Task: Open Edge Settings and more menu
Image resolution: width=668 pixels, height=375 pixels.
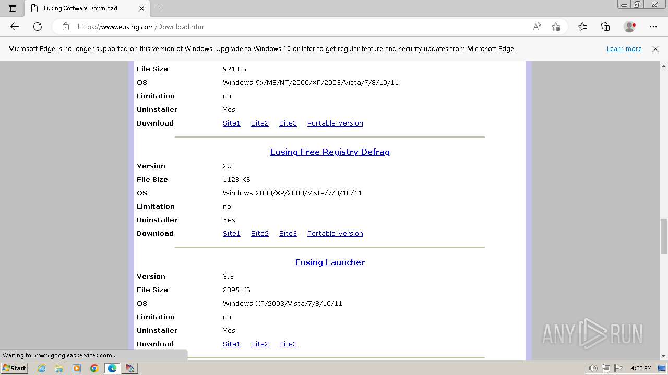Action: (x=653, y=27)
